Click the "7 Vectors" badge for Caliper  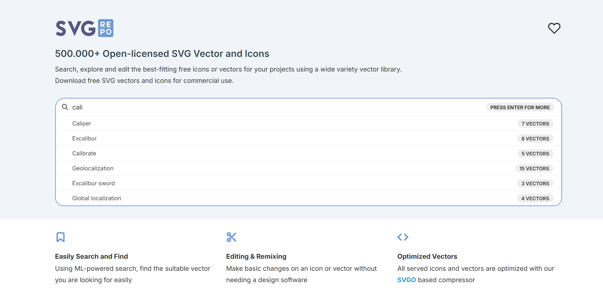535,124
